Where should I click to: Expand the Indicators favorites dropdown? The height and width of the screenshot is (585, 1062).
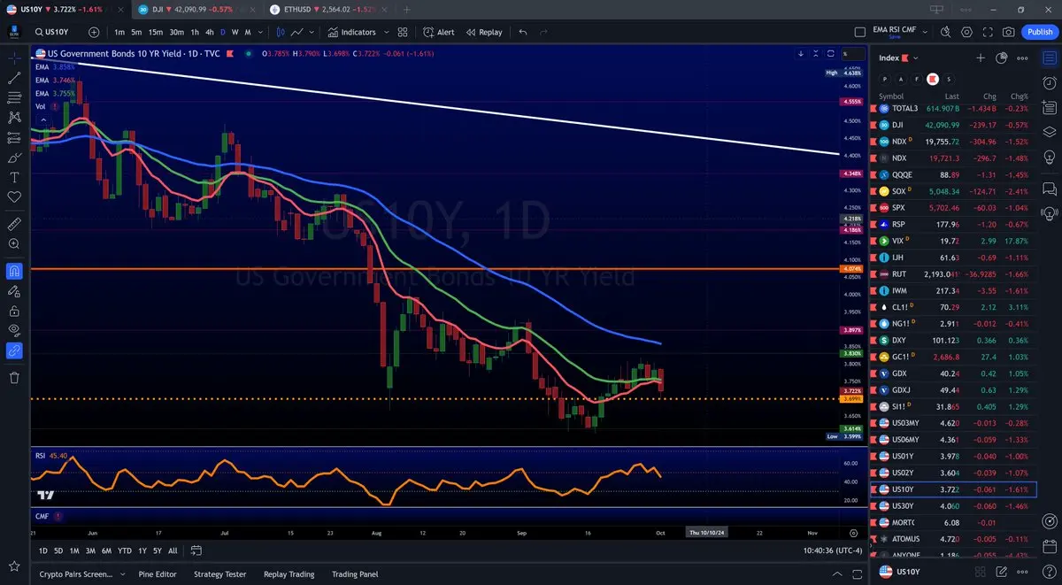coord(387,32)
